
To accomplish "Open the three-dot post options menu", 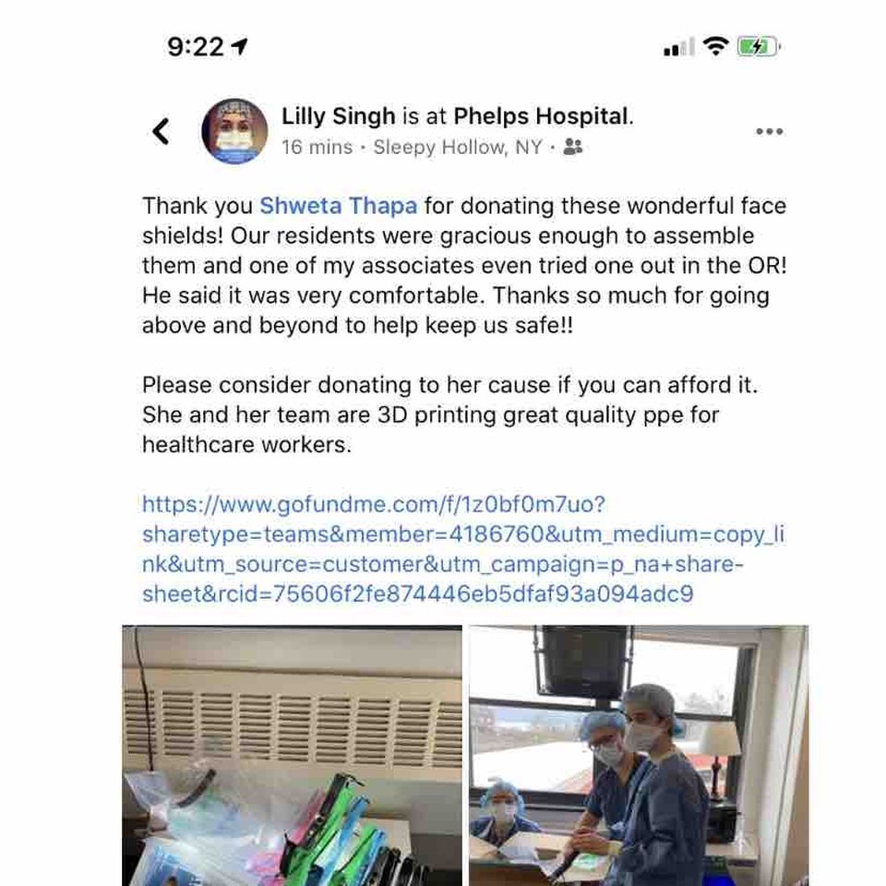I will [769, 132].
